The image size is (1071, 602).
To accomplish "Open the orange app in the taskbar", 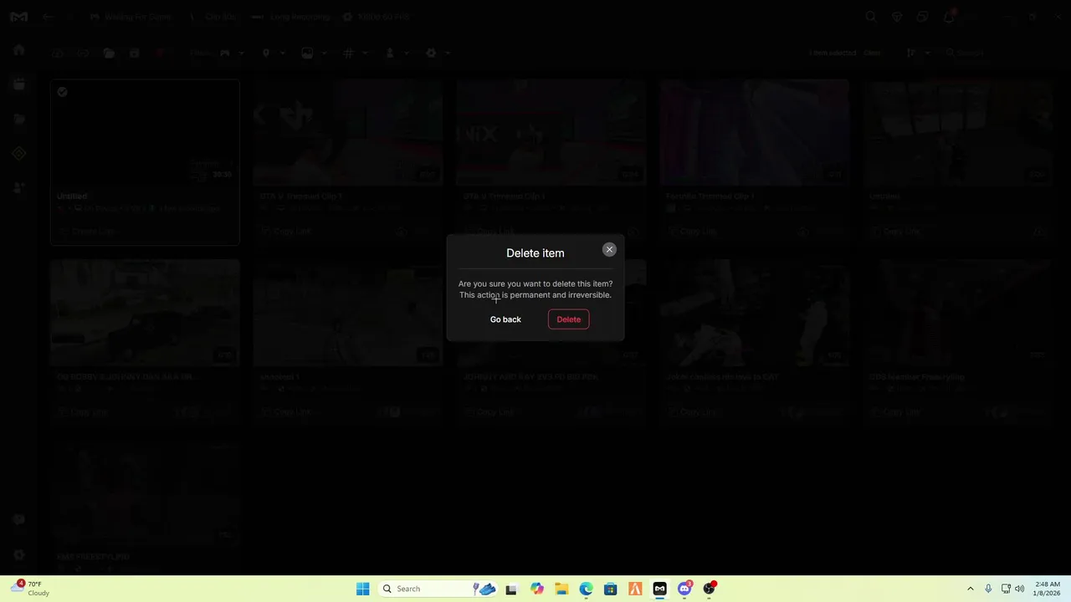I will [635, 589].
